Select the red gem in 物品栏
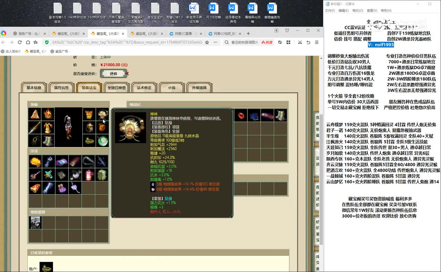This screenshot has width=441, height=272. (x=241, y=115)
